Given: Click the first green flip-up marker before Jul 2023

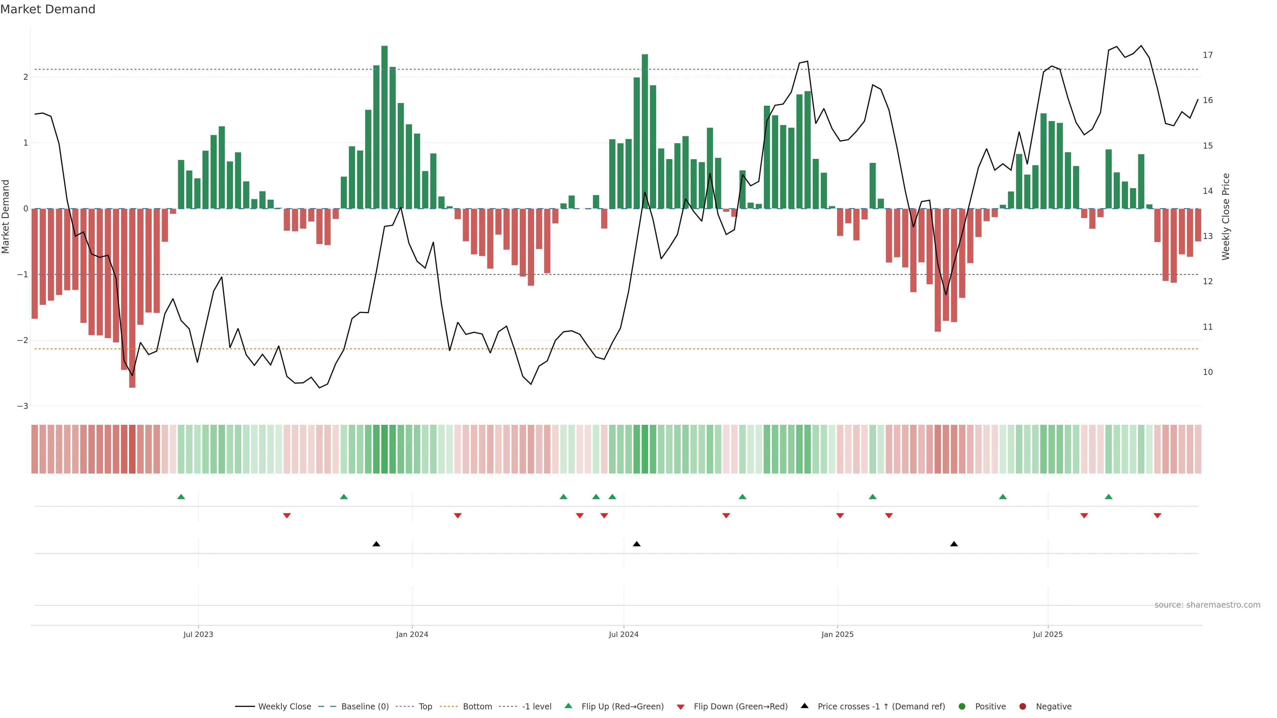Looking at the screenshot, I should [181, 497].
